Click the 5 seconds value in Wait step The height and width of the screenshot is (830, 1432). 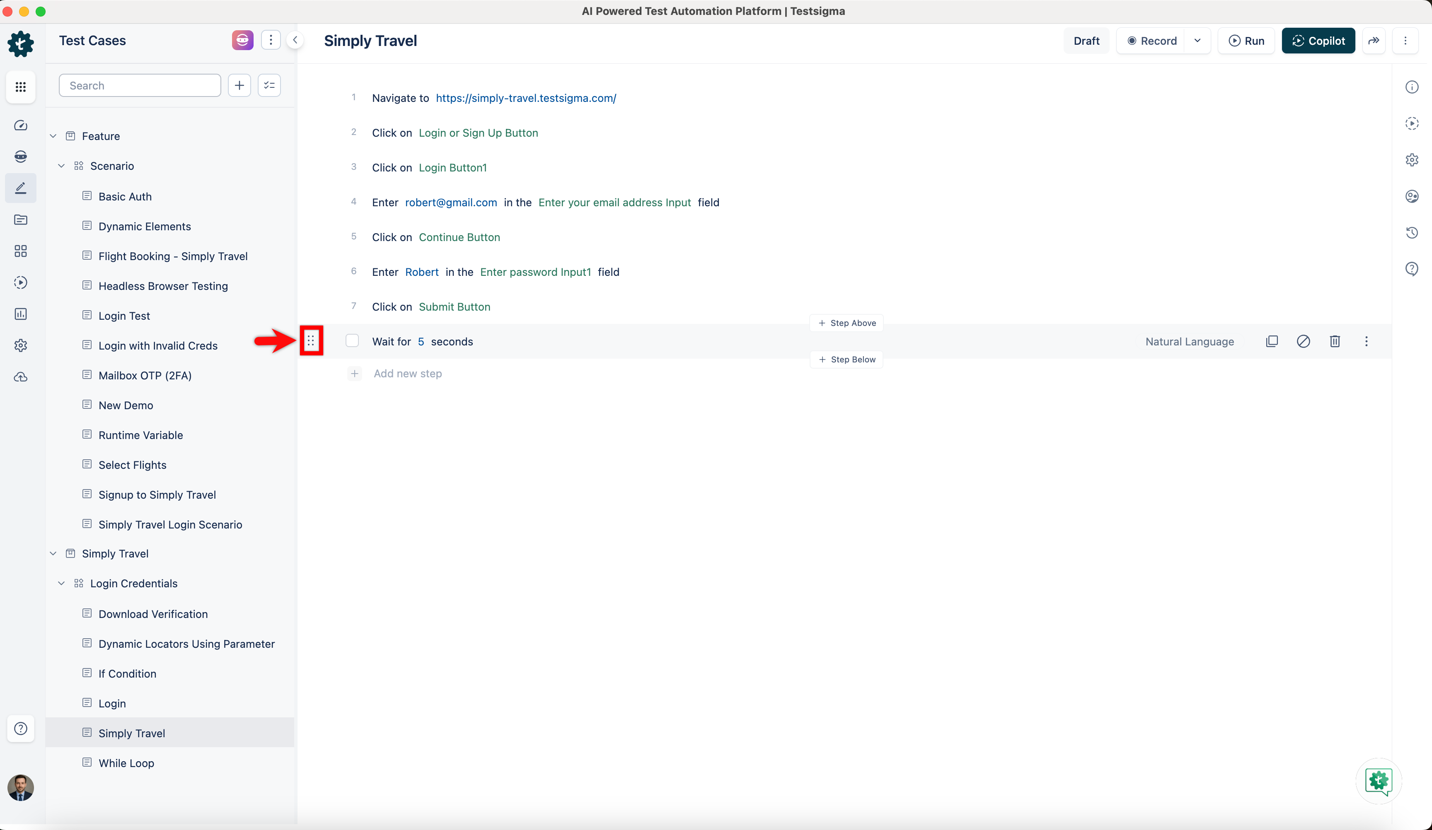coord(421,341)
